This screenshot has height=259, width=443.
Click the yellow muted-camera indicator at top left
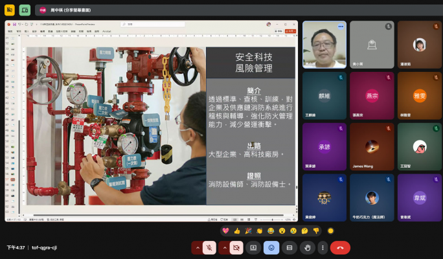pyautogui.click(x=10, y=10)
